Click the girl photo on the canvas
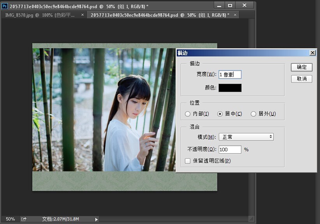The image size is (320, 224). pos(104,110)
